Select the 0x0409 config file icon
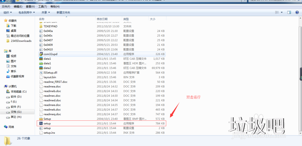Screen dimensions: 302x146 tap(41, 45)
